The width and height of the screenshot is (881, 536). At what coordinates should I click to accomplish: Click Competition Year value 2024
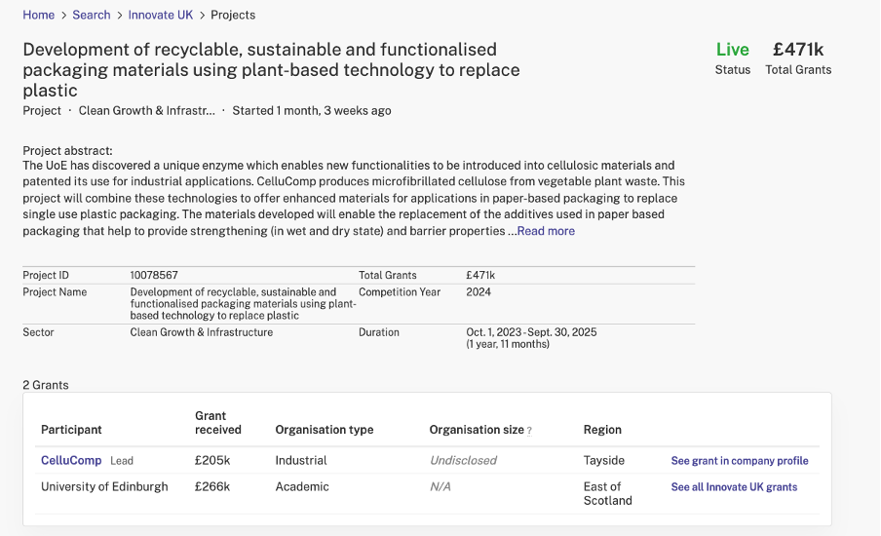click(479, 292)
